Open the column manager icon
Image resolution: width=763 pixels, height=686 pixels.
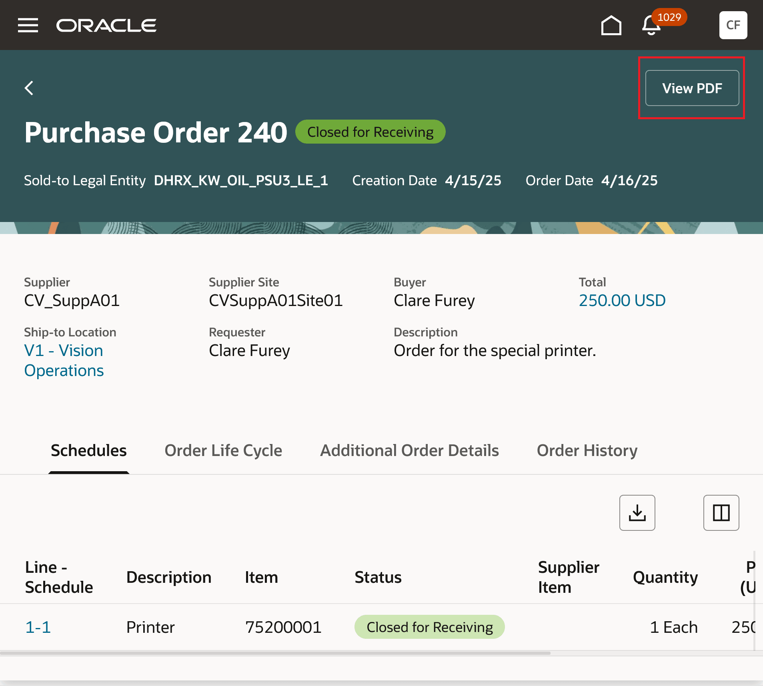pyautogui.click(x=721, y=513)
